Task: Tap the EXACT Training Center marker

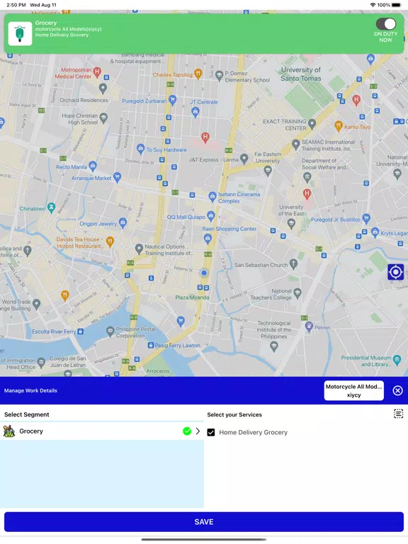Action: [312, 123]
